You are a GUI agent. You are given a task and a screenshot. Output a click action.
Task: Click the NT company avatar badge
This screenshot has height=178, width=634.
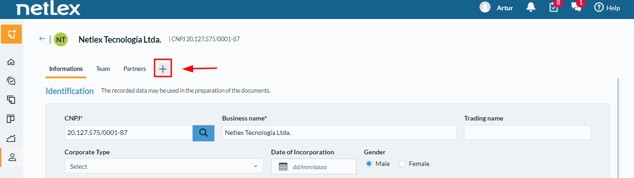point(61,39)
